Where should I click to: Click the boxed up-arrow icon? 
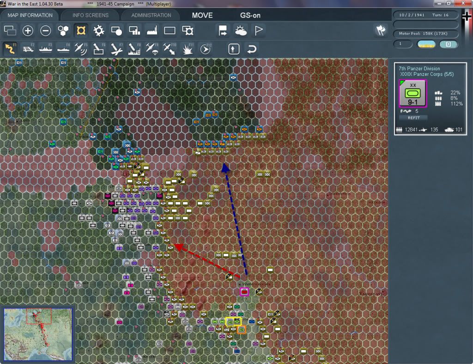pos(234,49)
